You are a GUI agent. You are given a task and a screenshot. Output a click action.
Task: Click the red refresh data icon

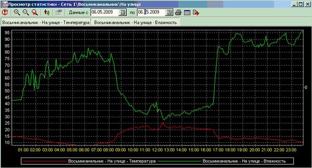click(x=5, y=12)
